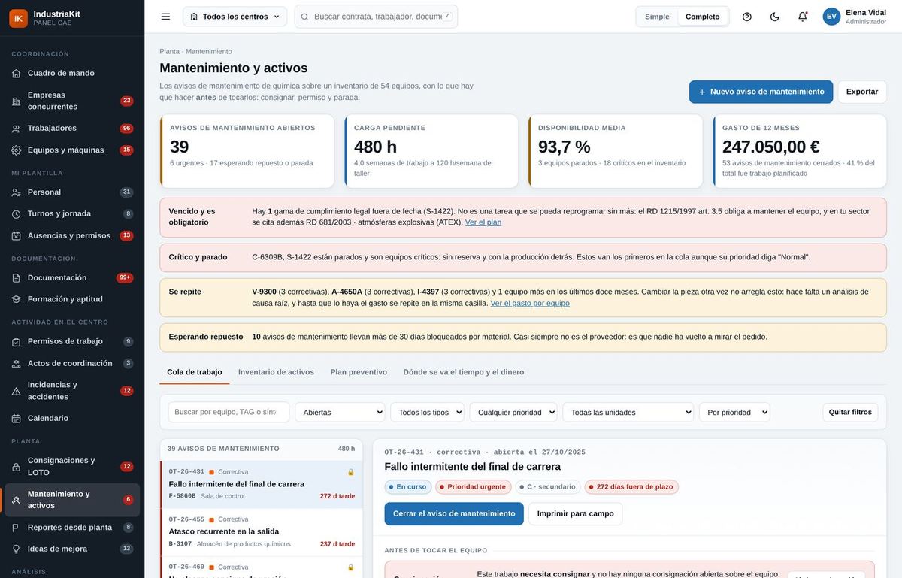Click Documentación file icon
The width and height of the screenshot is (902, 578).
click(x=16, y=278)
